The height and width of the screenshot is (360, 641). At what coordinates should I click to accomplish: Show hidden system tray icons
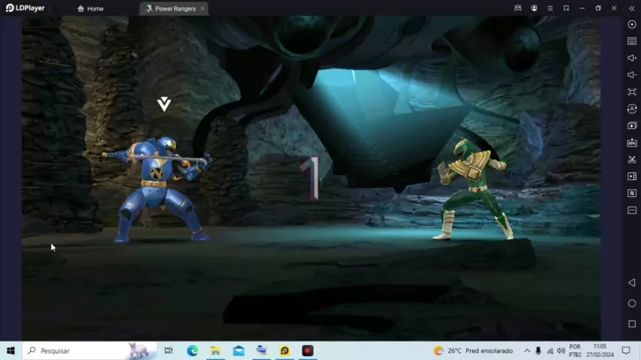click(x=527, y=351)
